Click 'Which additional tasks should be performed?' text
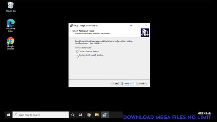The width and height of the screenshot is (217, 122). point(92,34)
